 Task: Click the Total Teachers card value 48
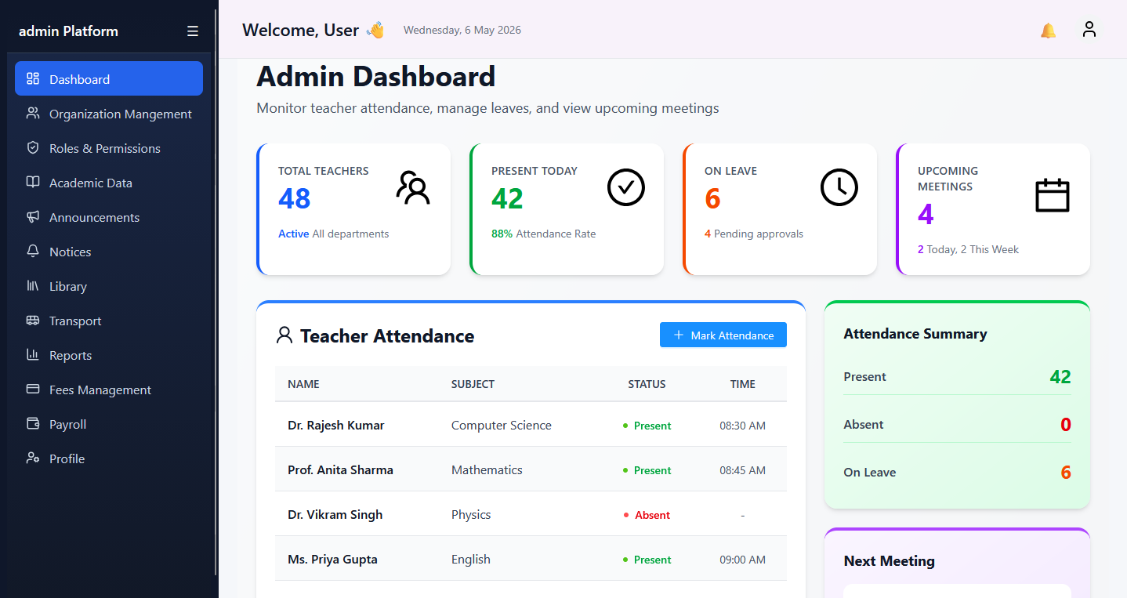click(x=295, y=198)
